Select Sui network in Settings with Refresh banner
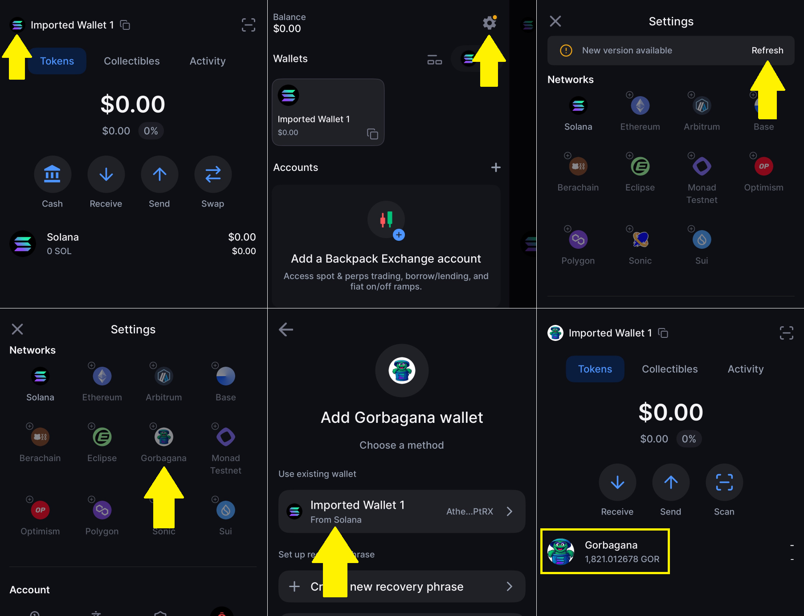The height and width of the screenshot is (616, 804). click(702, 239)
